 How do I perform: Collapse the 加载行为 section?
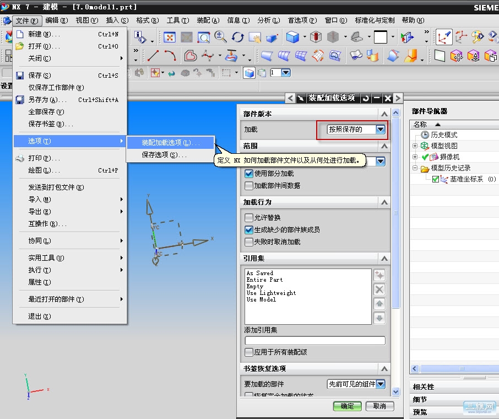(x=384, y=202)
